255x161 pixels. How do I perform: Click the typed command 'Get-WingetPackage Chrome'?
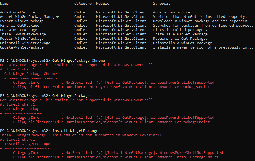point(78,61)
